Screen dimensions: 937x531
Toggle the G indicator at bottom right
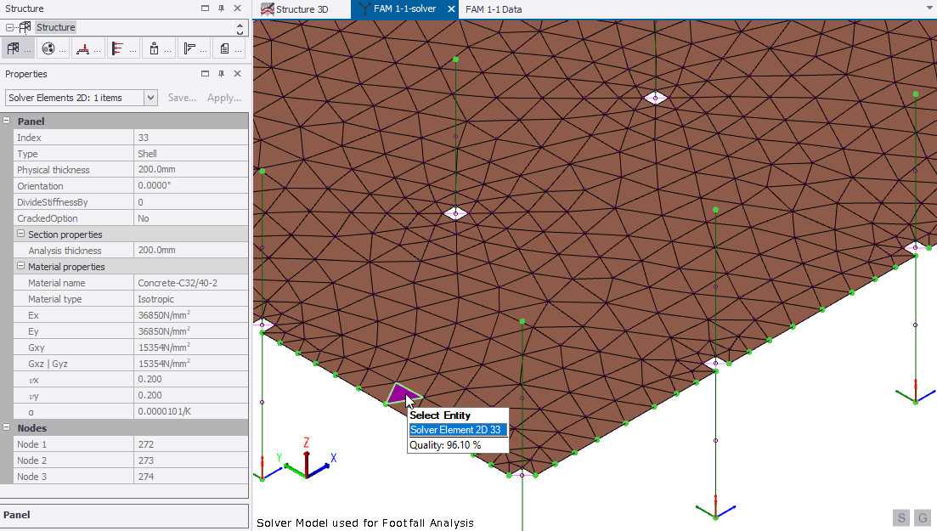click(x=922, y=517)
